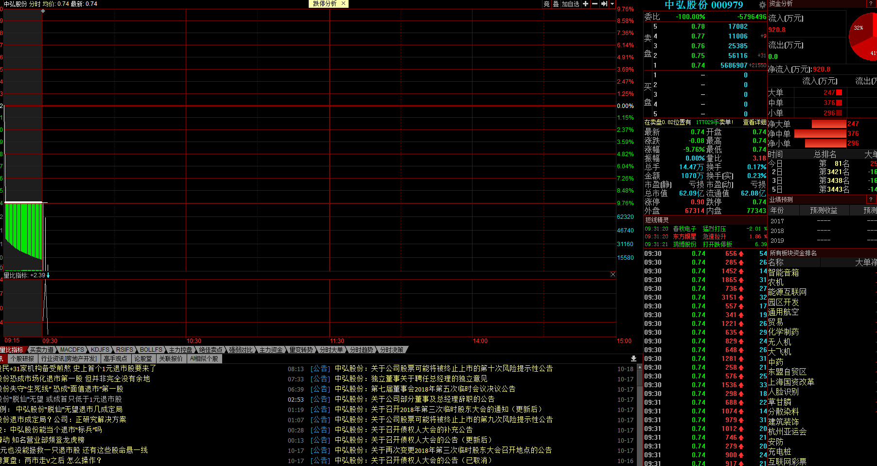The image size is (877, 466).
Task: Close the 量比指标 sub-chart panel
Action: (x=613, y=275)
